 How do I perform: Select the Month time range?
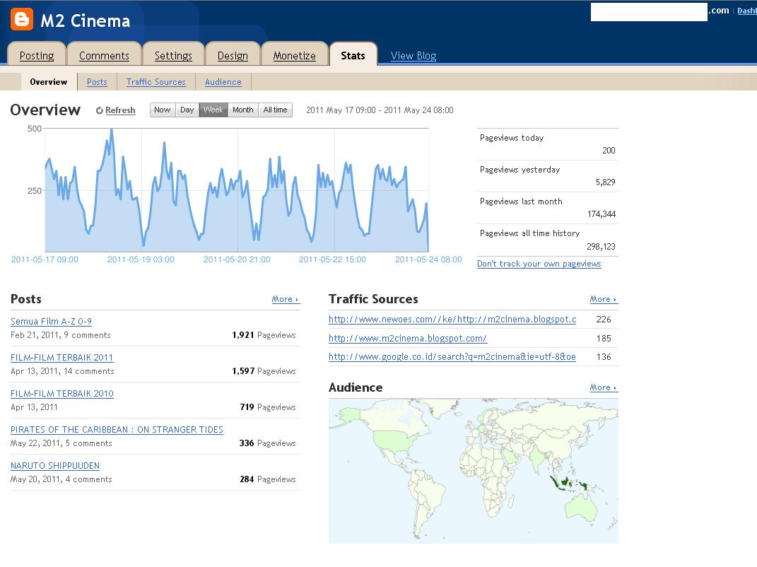243,110
